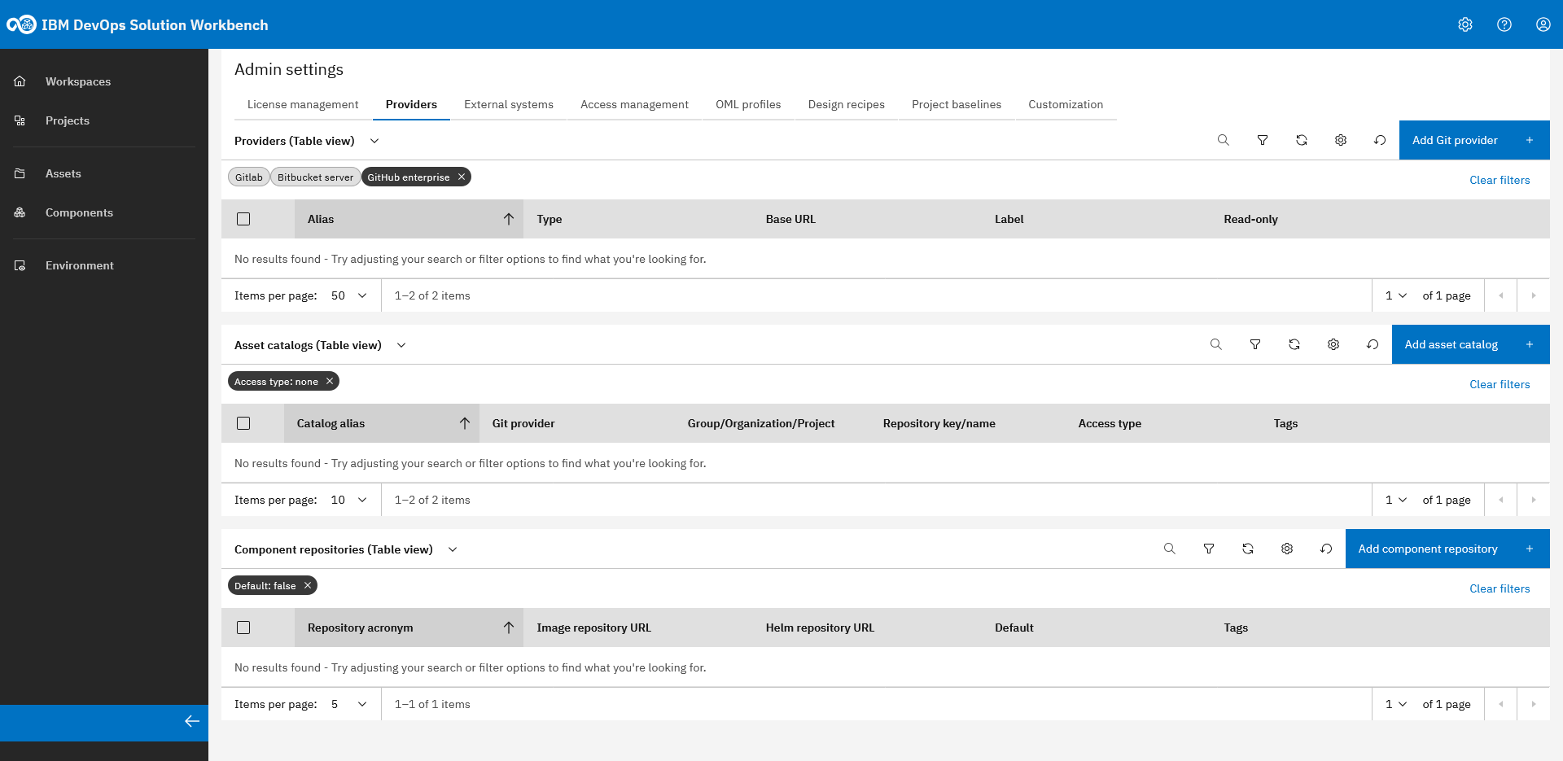
Task: Switch to License management tab
Action: tap(303, 104)
